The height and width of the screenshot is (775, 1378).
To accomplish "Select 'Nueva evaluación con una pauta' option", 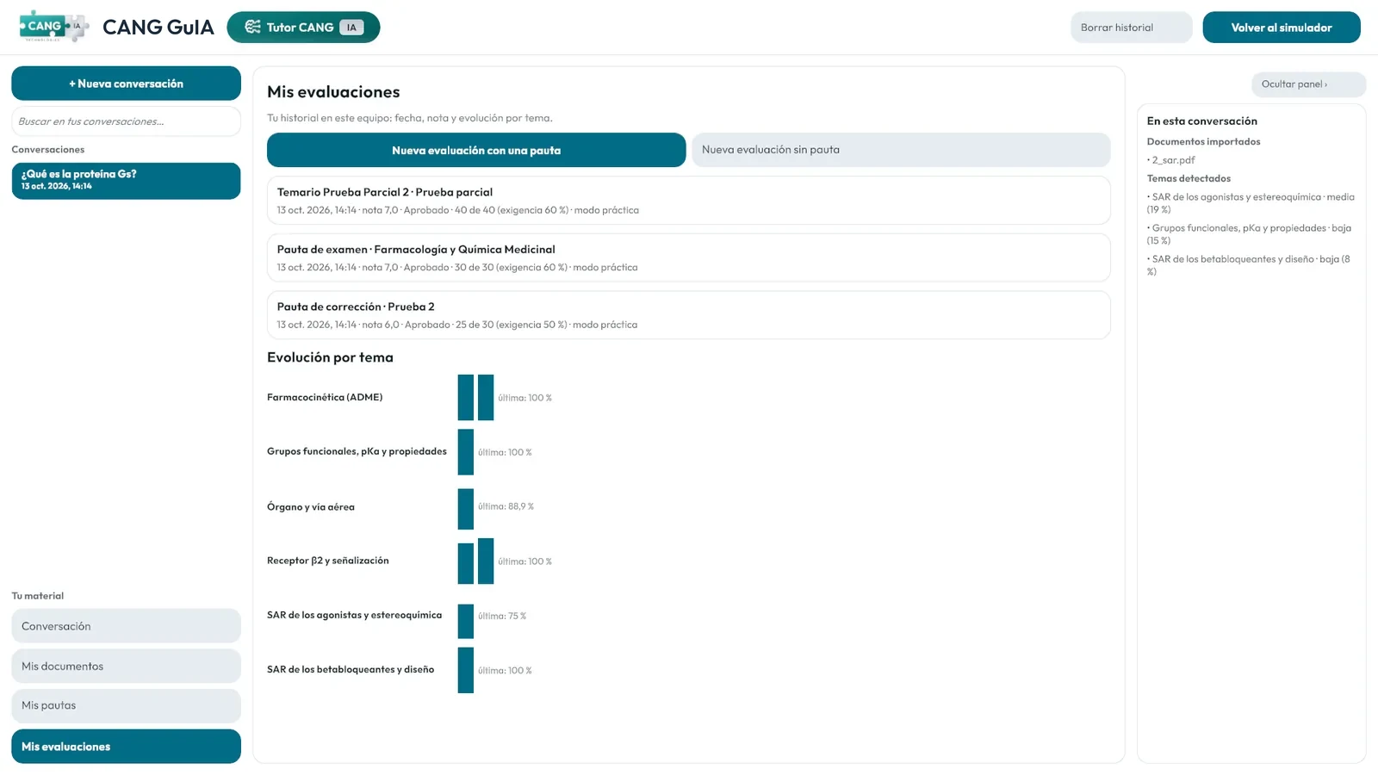I will (476, 150).
